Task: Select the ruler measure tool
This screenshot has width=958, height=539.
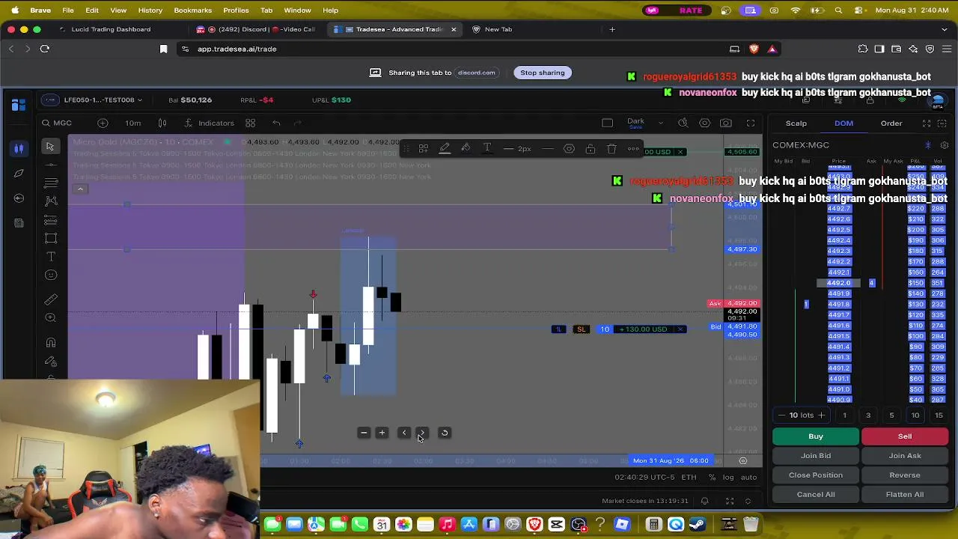Action: [x=51, y=299]
